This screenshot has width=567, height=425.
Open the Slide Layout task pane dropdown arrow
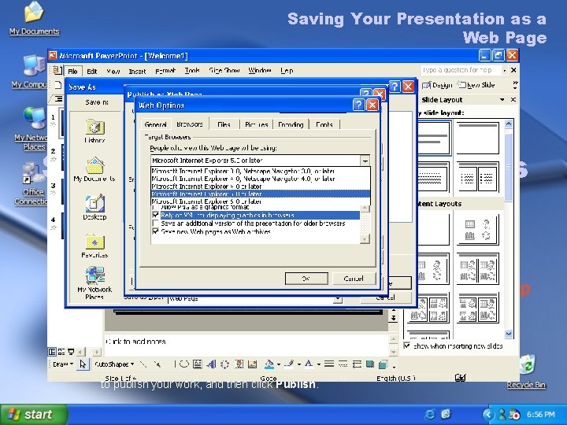coord(502,99)
